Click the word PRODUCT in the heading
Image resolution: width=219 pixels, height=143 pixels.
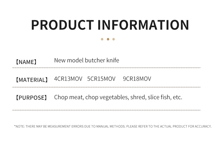point(62,25)
